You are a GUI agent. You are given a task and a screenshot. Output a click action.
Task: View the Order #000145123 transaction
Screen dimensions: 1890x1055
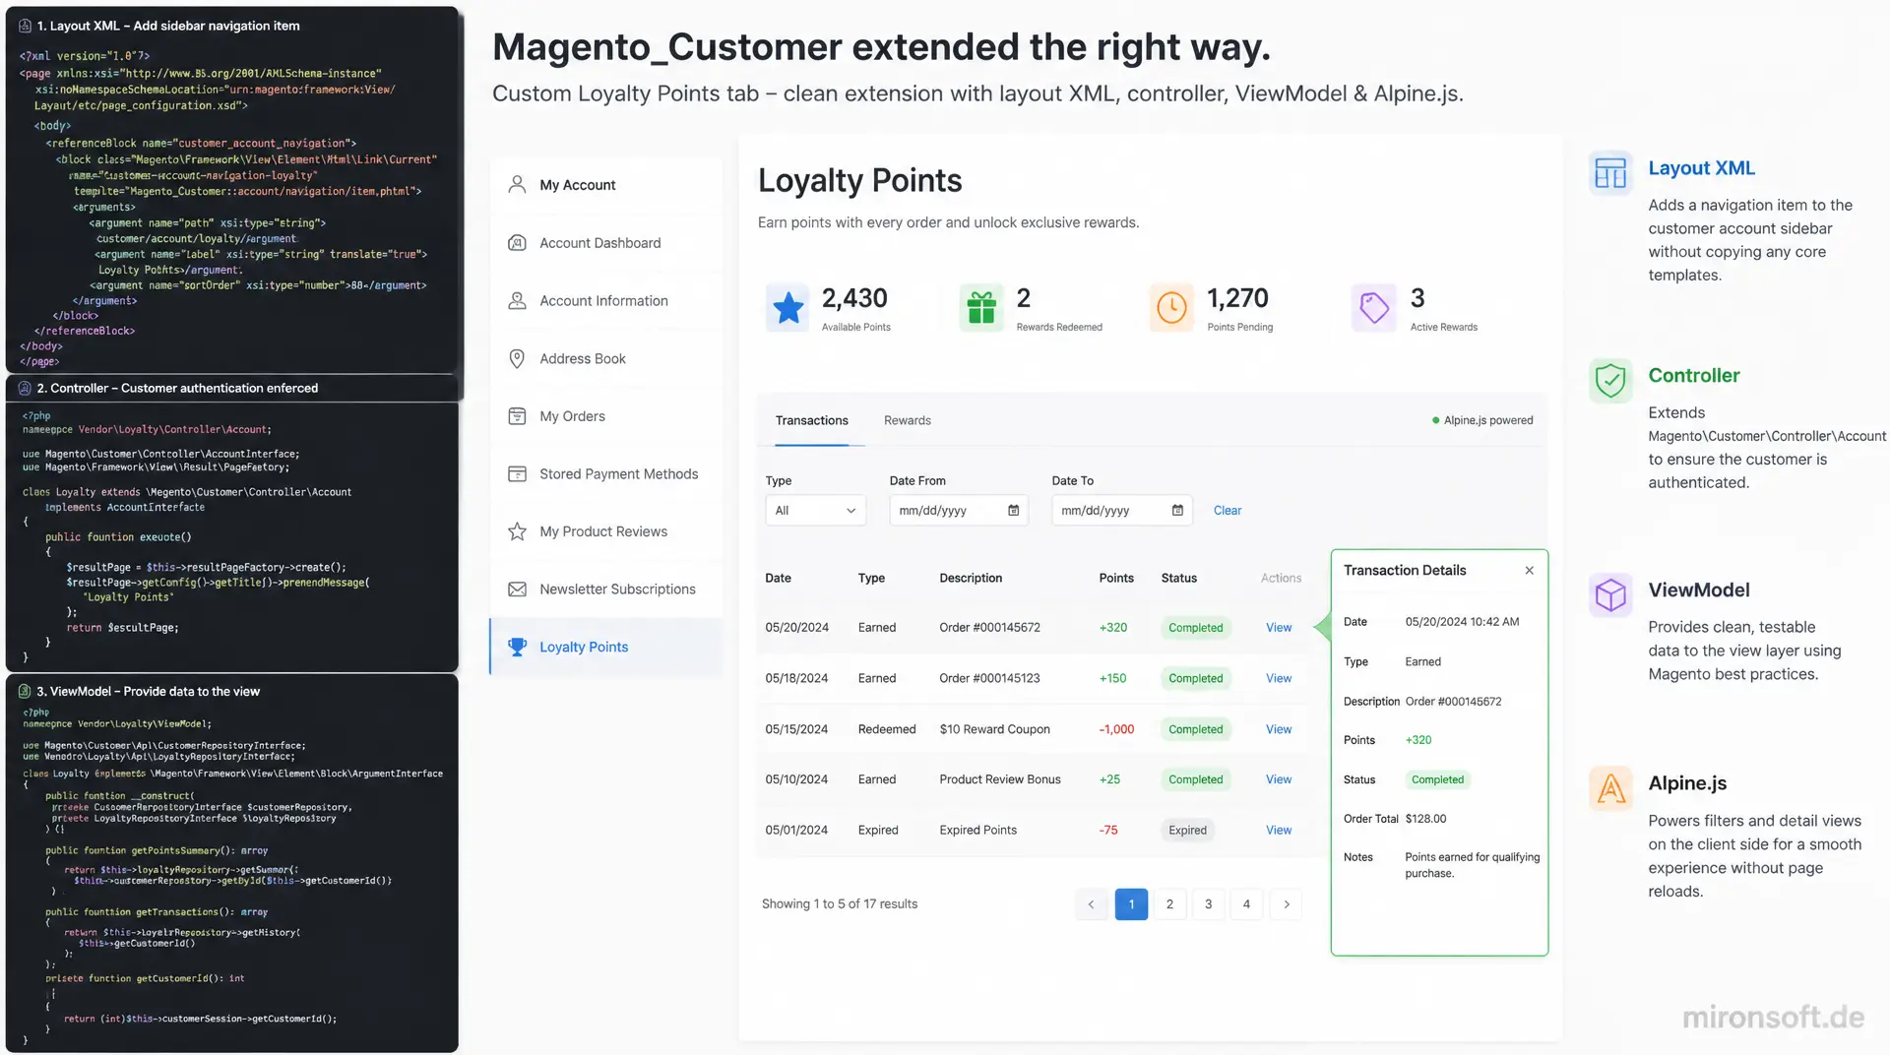pos(1278,678)
